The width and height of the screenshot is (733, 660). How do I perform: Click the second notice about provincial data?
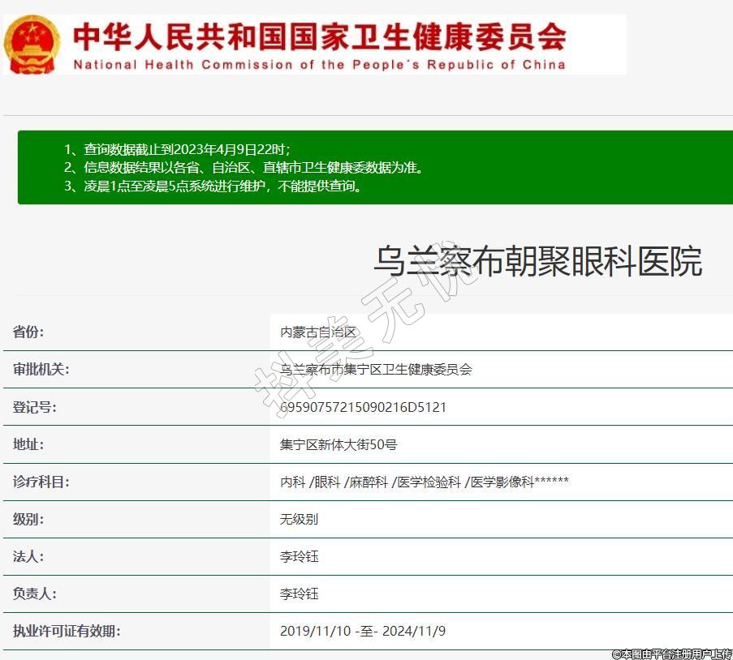coord(244,168)
